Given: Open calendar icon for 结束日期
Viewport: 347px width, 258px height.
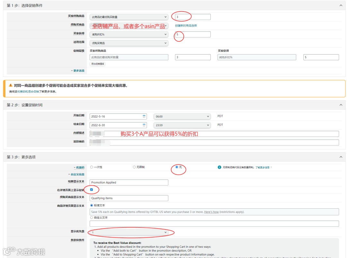Looking at the screenshot, I should tap(144, 125).
